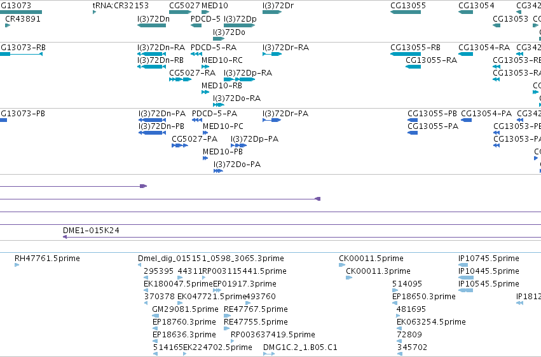Viewport: 541px width, 357px height.
Task: Click the l(3)72Dp-PA protein label
Action: [255, 139]
